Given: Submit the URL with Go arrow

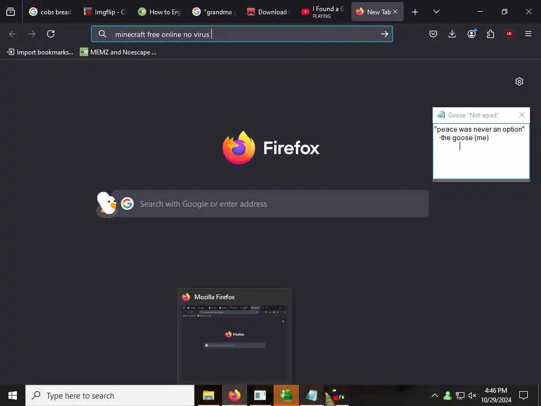Looking at the screenshot, I should 385,34.
